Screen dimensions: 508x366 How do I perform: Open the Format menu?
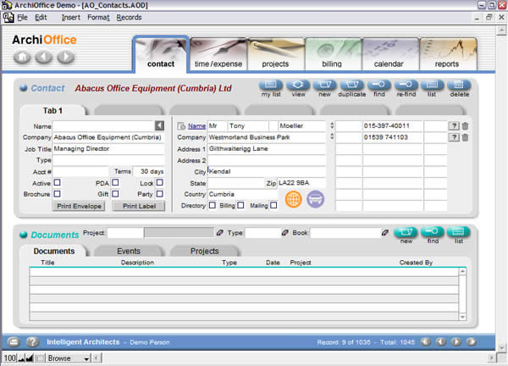click(x=98, y=18)
